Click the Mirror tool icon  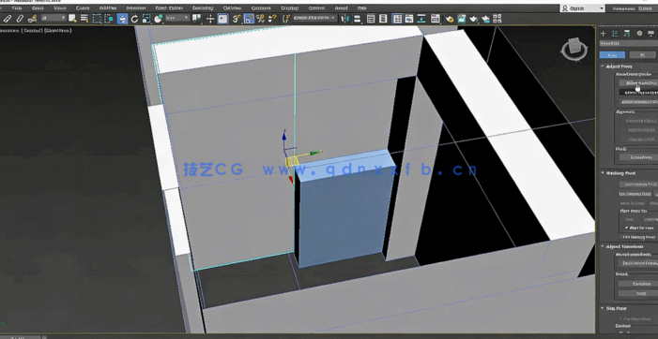click(x=344, y=19)
